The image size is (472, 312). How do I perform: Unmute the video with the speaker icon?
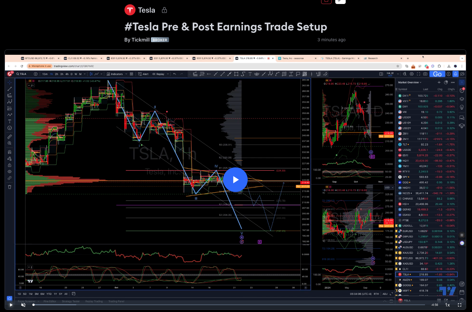click(23, 305)
